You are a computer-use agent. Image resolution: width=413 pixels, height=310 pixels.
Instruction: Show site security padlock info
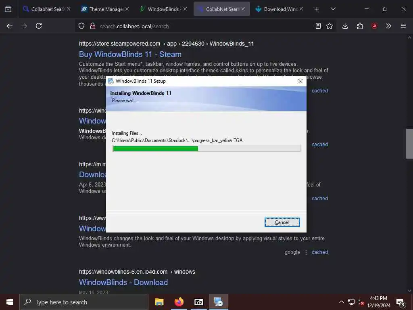coord(93,26)
